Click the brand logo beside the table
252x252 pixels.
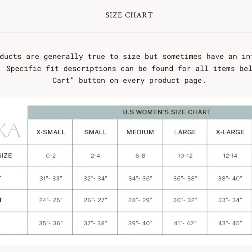10,131
